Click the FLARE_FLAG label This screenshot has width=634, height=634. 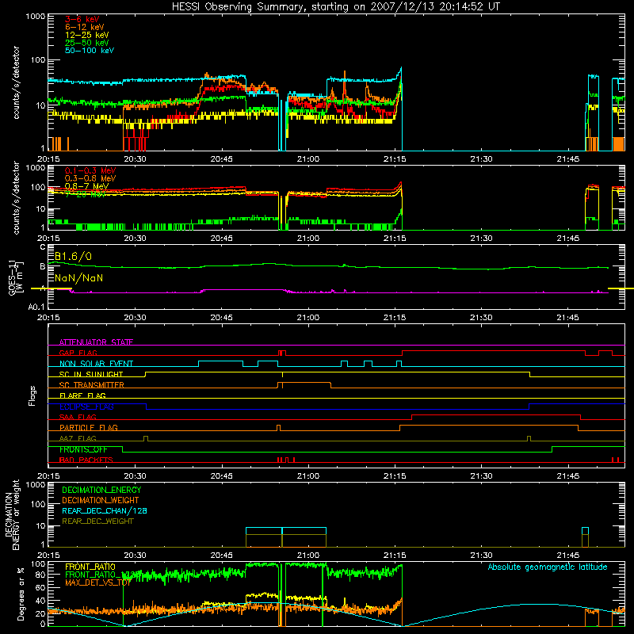tap(82, 395)
